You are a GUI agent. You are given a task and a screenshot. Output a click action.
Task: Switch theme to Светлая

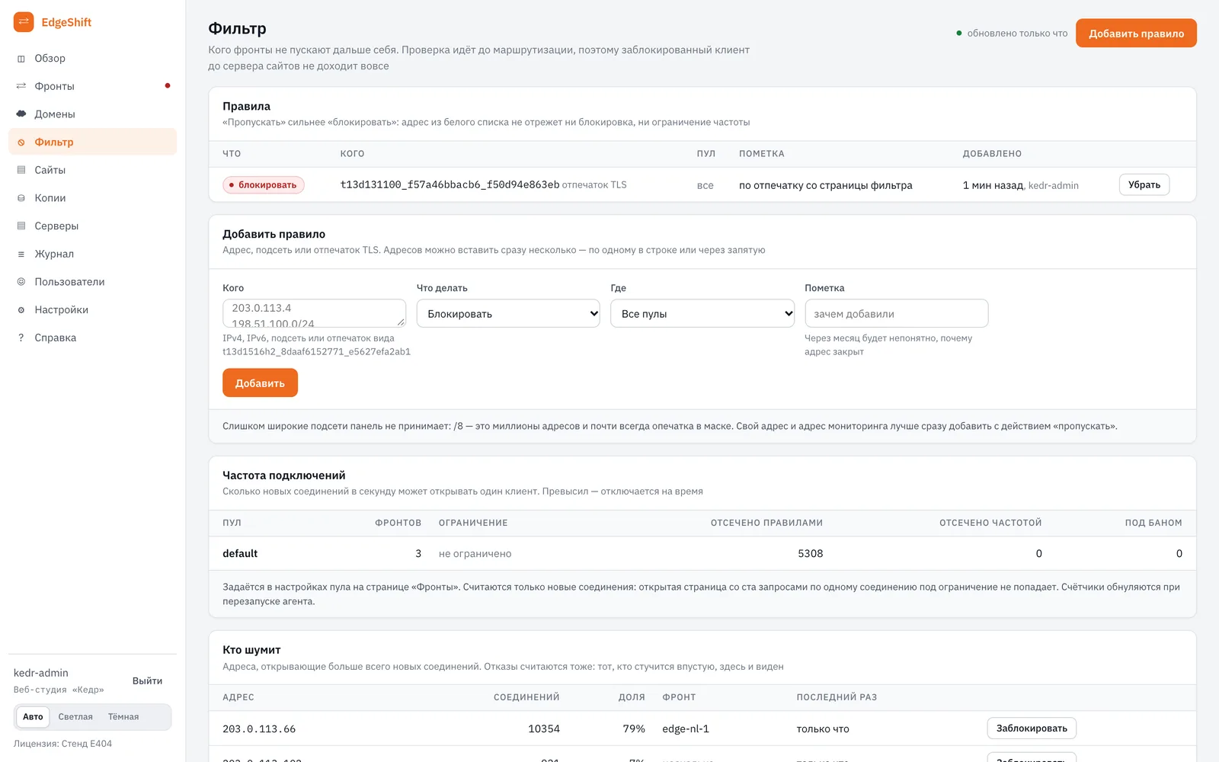point(75,717)
